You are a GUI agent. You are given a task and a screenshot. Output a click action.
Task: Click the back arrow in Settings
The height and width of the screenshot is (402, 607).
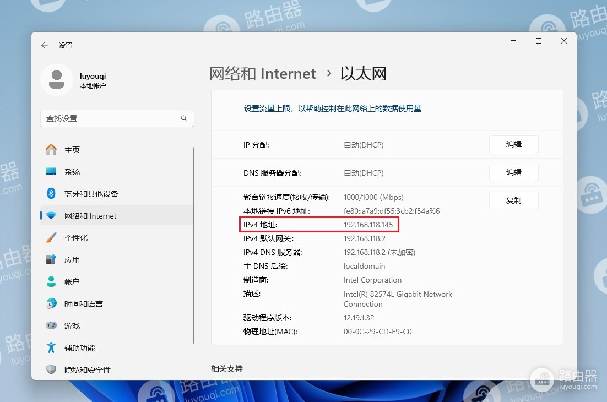tap(45, 45)
